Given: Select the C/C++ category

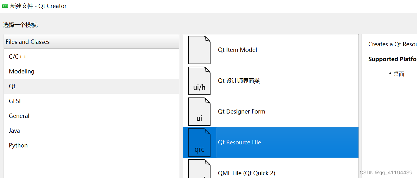Looking at the screenshot, I should (91, 57).
